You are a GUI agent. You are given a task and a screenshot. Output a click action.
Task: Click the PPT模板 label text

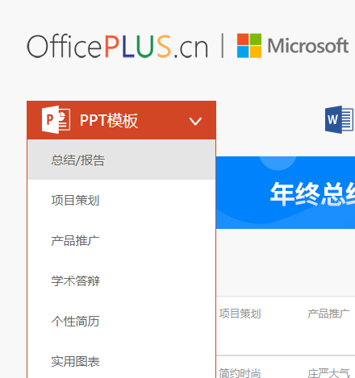click(x=109, y=120)
